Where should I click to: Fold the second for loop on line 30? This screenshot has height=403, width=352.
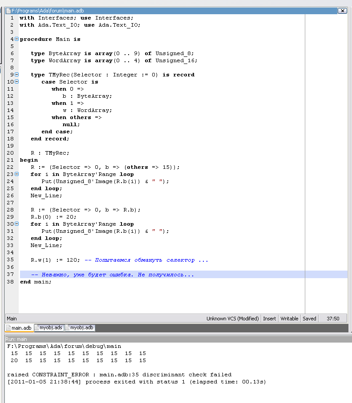point(17,224)
